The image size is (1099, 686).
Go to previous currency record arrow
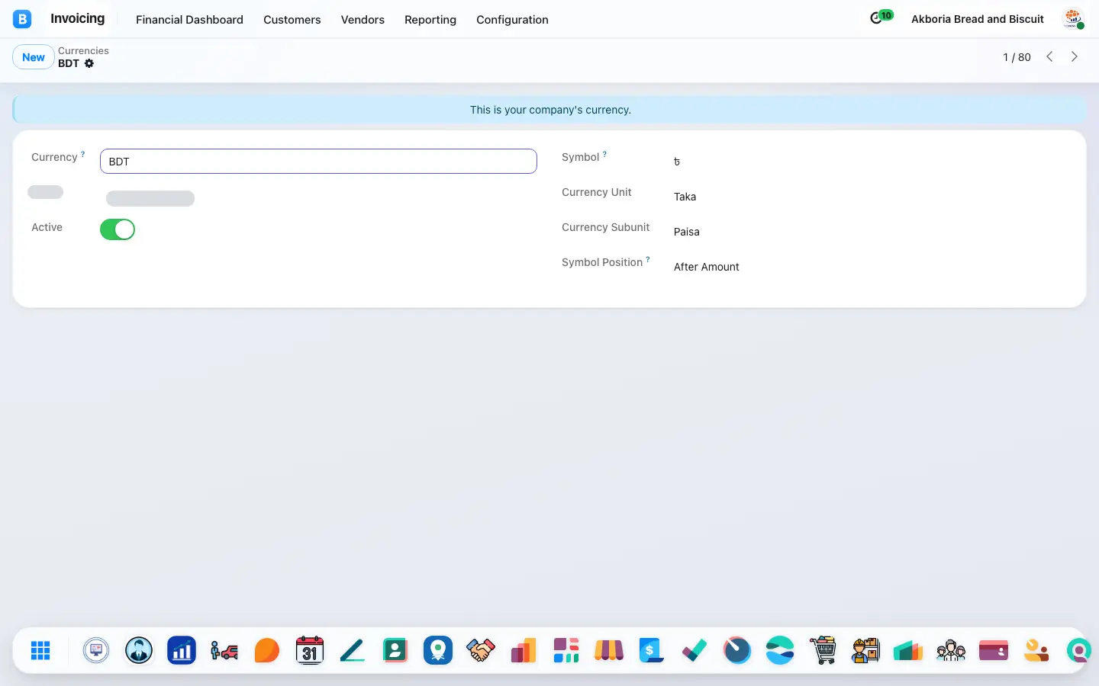1049,56
